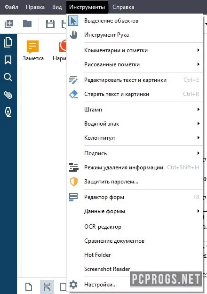Open the digital signatures pen panel

[8, 112]
